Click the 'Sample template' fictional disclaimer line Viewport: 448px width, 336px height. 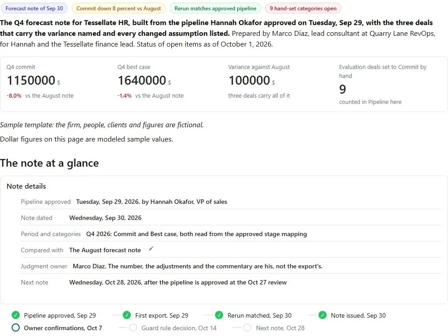coord(102,125)
